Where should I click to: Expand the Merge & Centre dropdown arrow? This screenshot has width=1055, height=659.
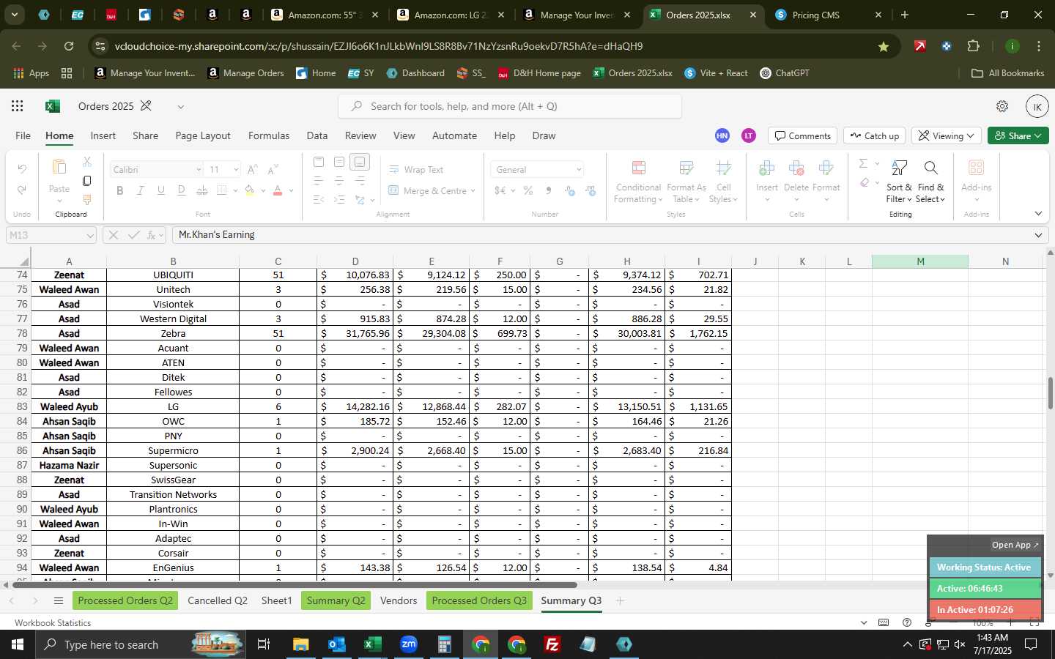[473, 191]
